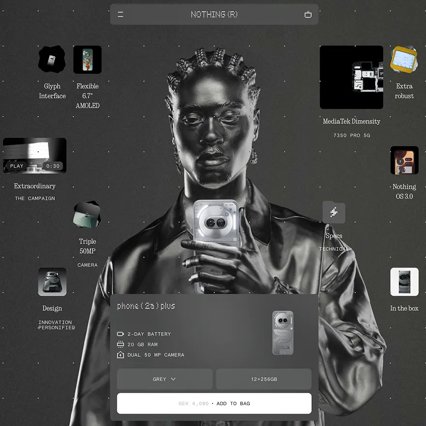The image size is (426, 426).
Task: Click the 'Specs' label
Action: [334, 236]
